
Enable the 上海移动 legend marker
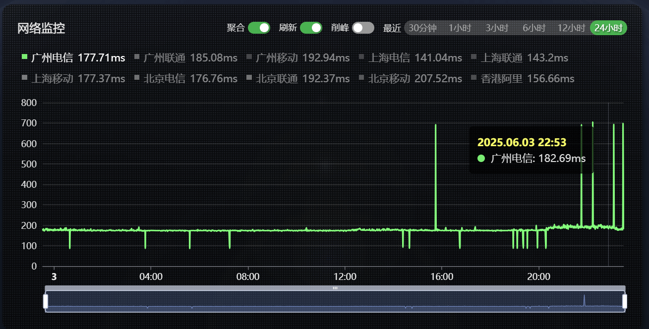point(25,78)
